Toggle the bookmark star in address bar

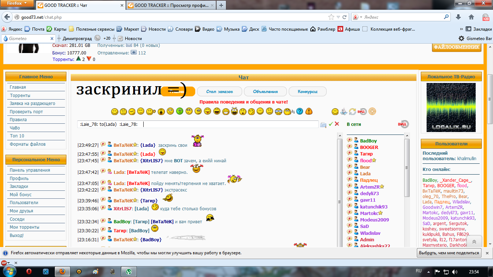click(331, 17)
